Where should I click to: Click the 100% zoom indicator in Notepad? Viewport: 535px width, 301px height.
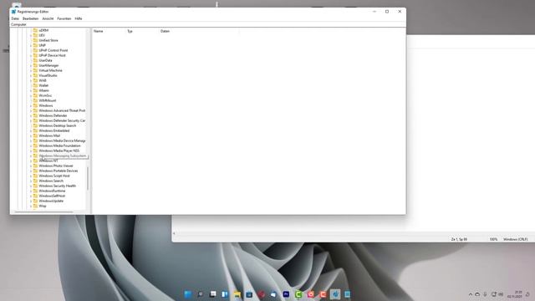[x=493, y=239]
